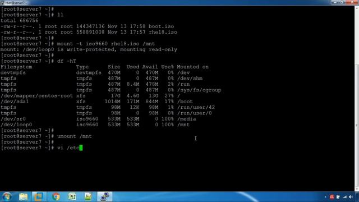Click the white tray icon beside the red one
Image resolution: width=359 pixels, height=202 pixels.
[x=338, y=197]
